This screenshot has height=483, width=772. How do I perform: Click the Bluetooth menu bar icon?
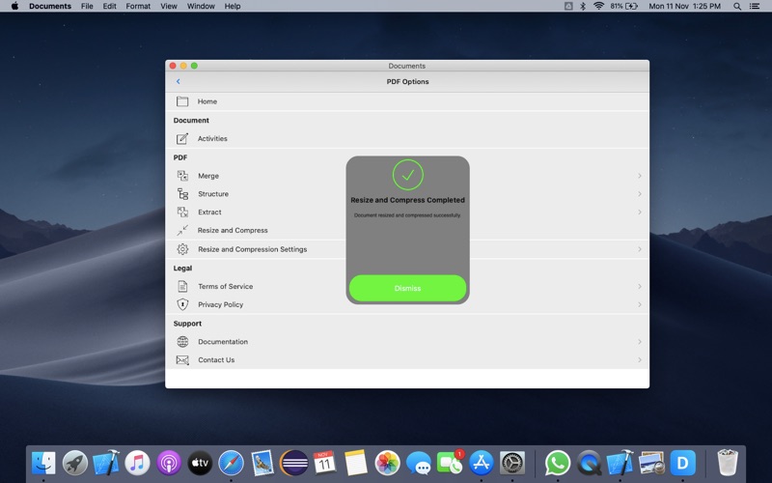pyautogui.click(x=583, y=6)
